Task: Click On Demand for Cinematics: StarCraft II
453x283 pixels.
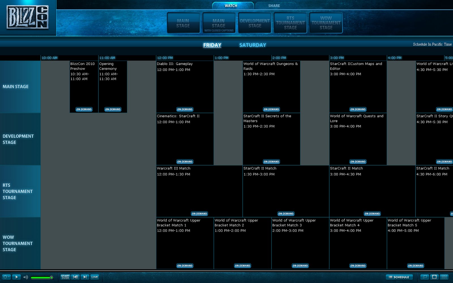Action: click(x=185, y=162)
